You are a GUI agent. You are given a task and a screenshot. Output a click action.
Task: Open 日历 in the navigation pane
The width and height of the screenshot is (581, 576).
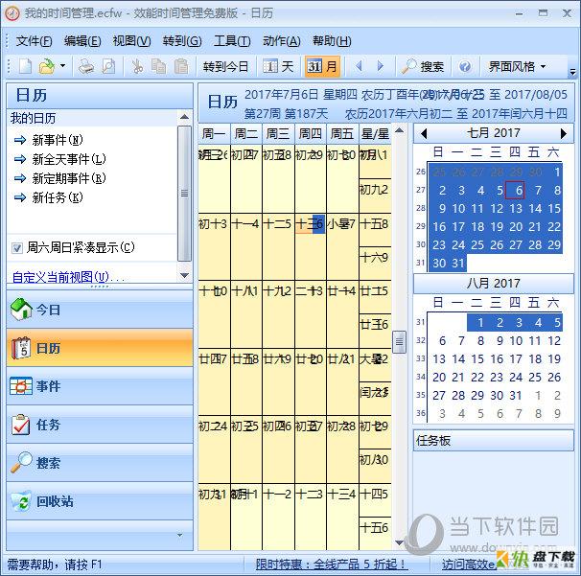point(100,348)
